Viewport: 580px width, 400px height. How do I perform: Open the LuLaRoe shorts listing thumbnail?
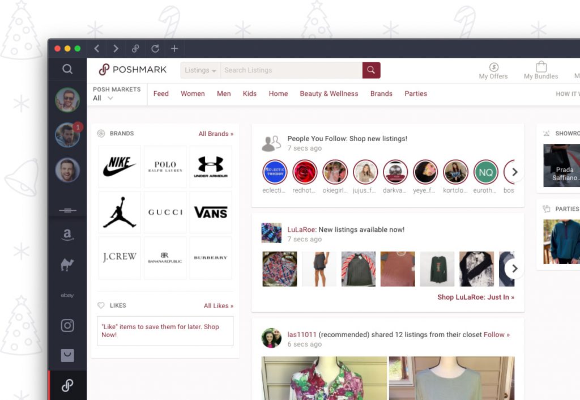point(319,269)
